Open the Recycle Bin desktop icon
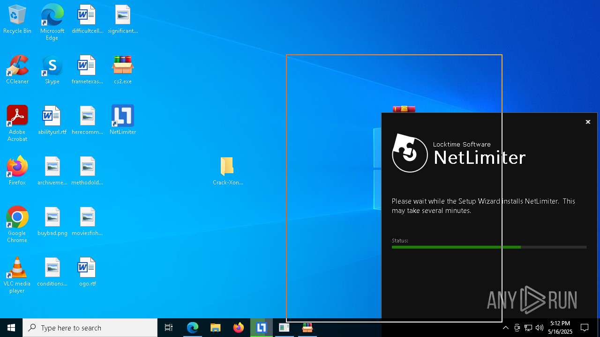This screenshot has height=337, width=600. pos(17,20)
